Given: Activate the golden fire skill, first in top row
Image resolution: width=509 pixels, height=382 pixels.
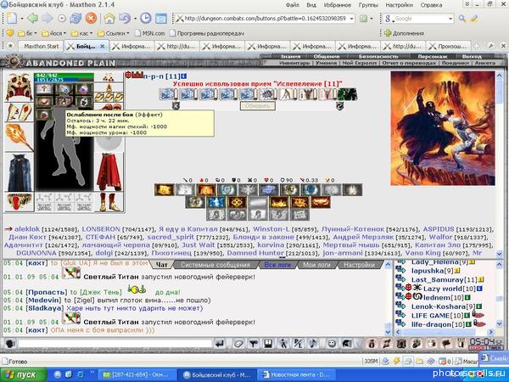Looking at the screenshot, I should [x=165, y=189].
